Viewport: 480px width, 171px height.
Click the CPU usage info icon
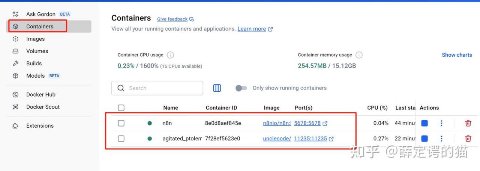[170, 55]
